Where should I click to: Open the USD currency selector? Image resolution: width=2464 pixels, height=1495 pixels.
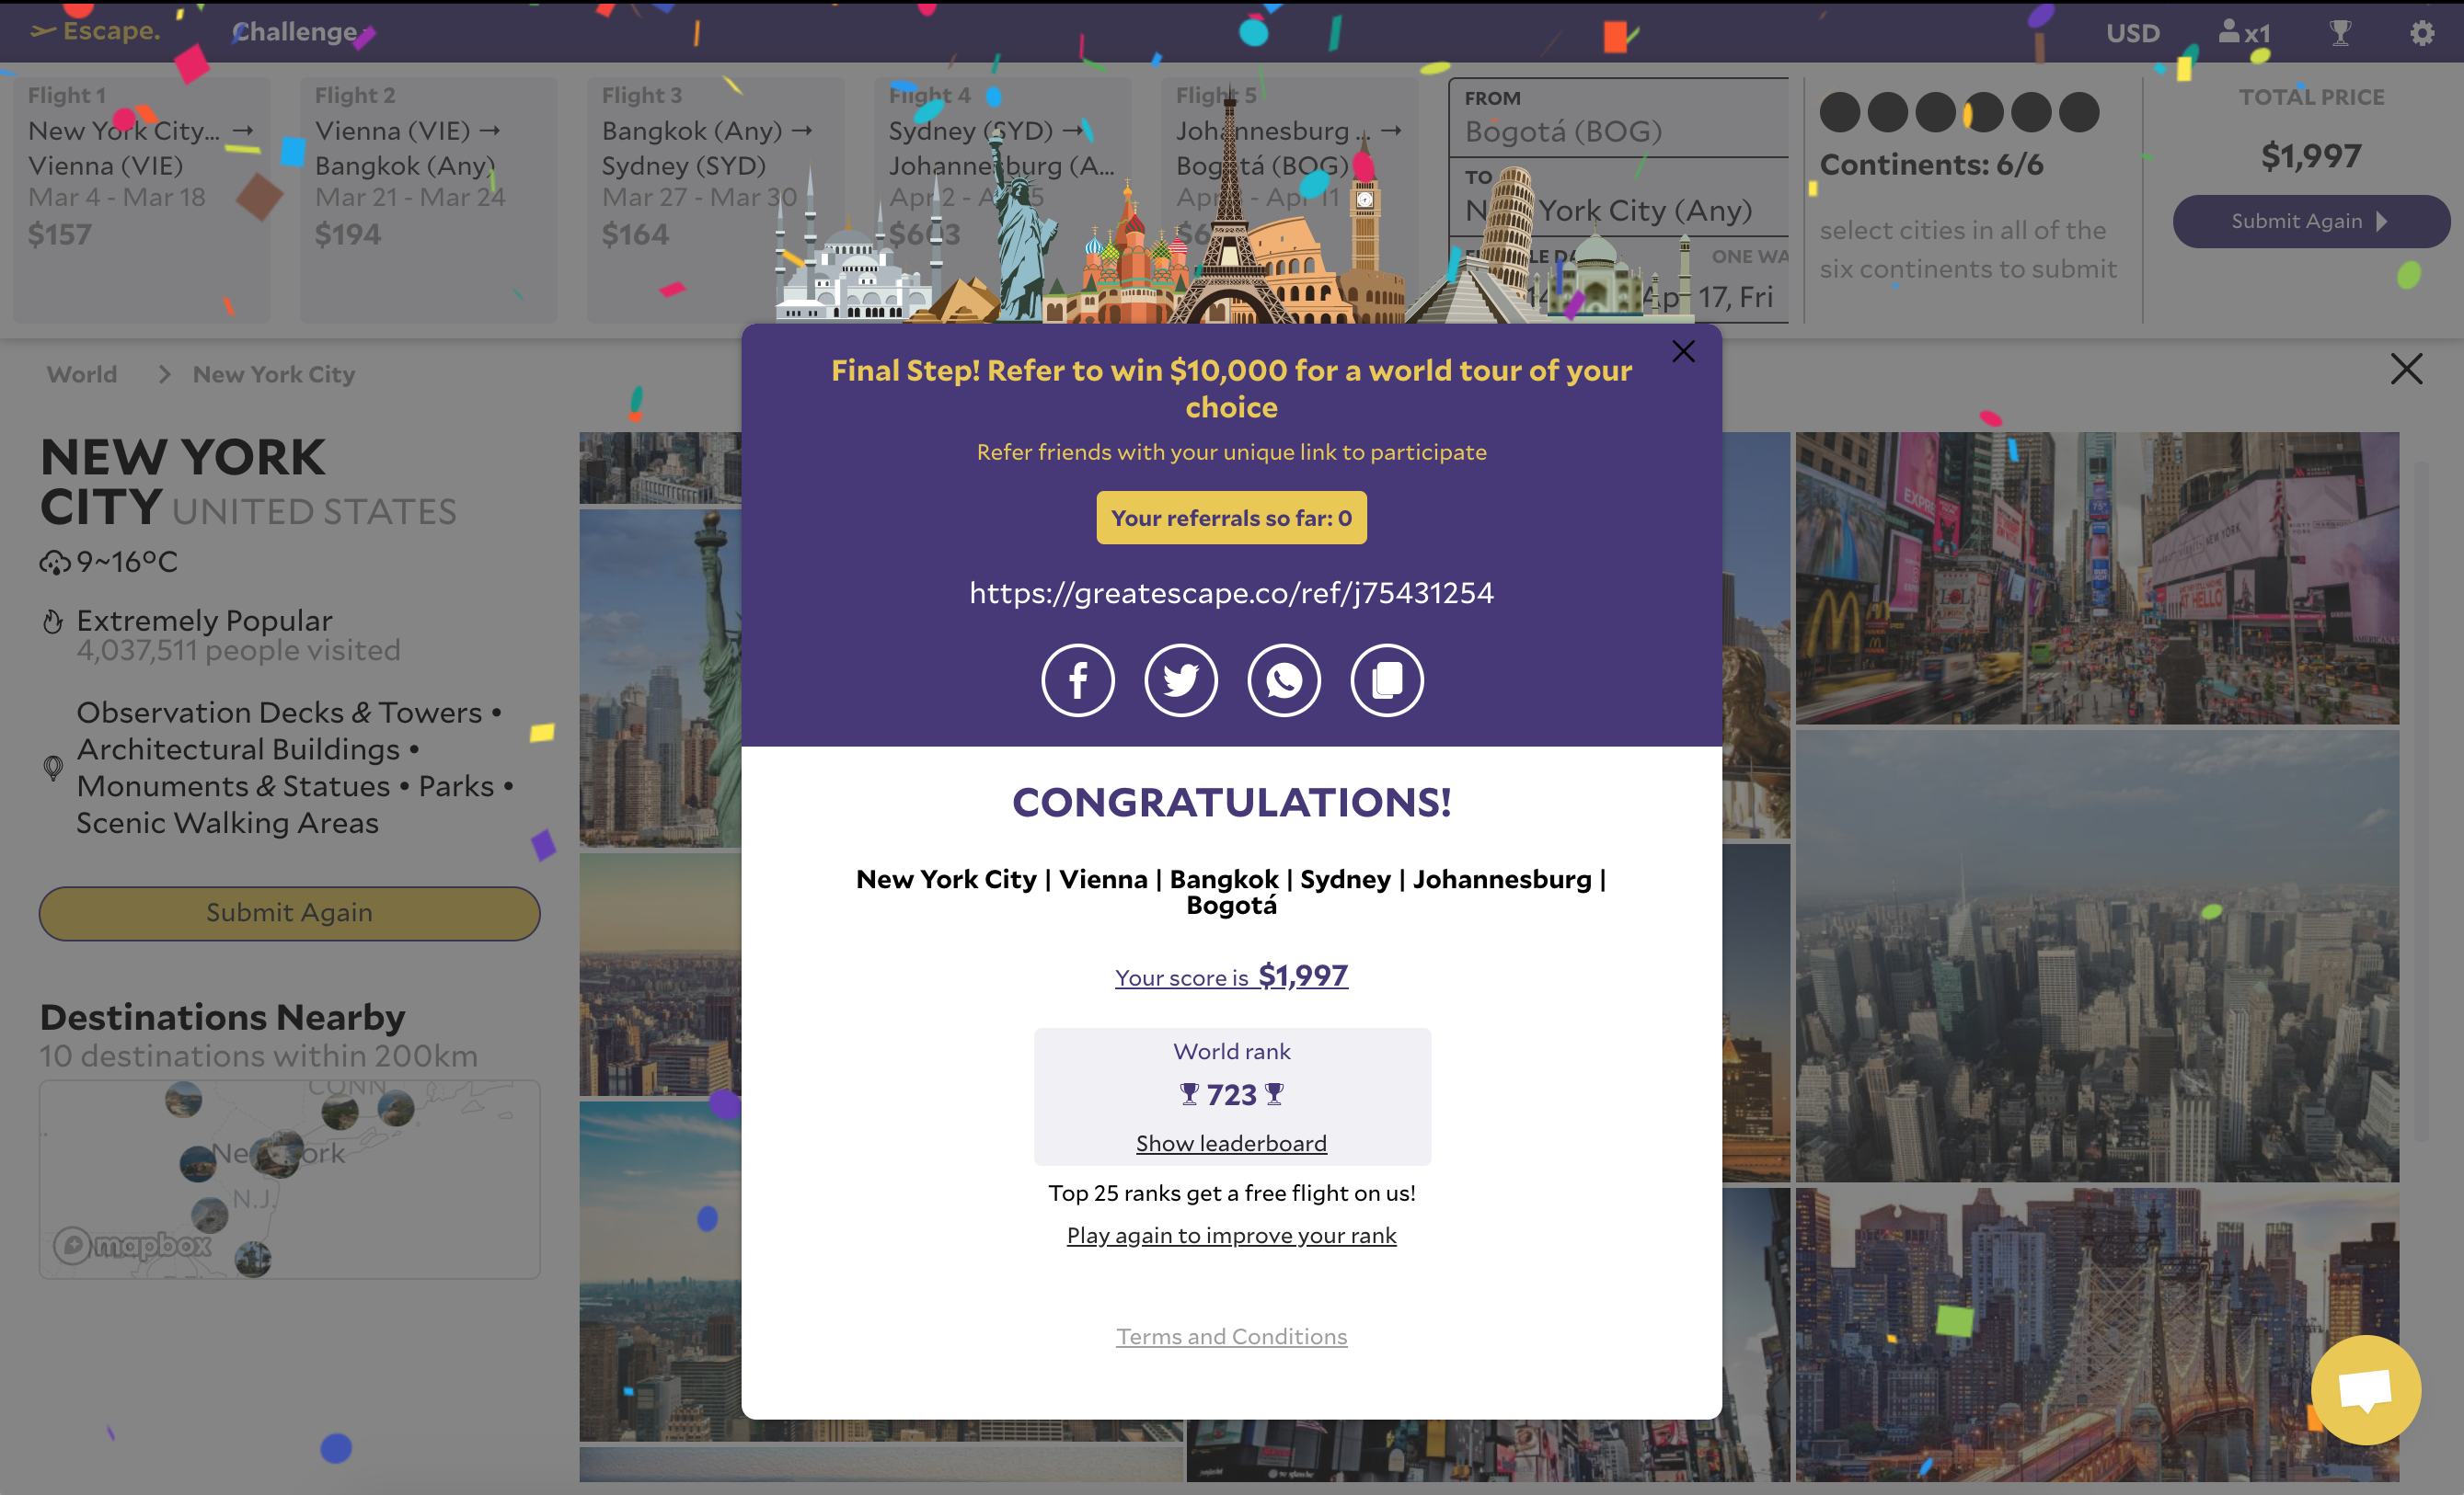point(2132,33)
